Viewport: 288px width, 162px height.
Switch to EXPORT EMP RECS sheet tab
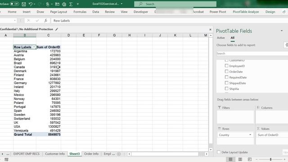point(26,154)
